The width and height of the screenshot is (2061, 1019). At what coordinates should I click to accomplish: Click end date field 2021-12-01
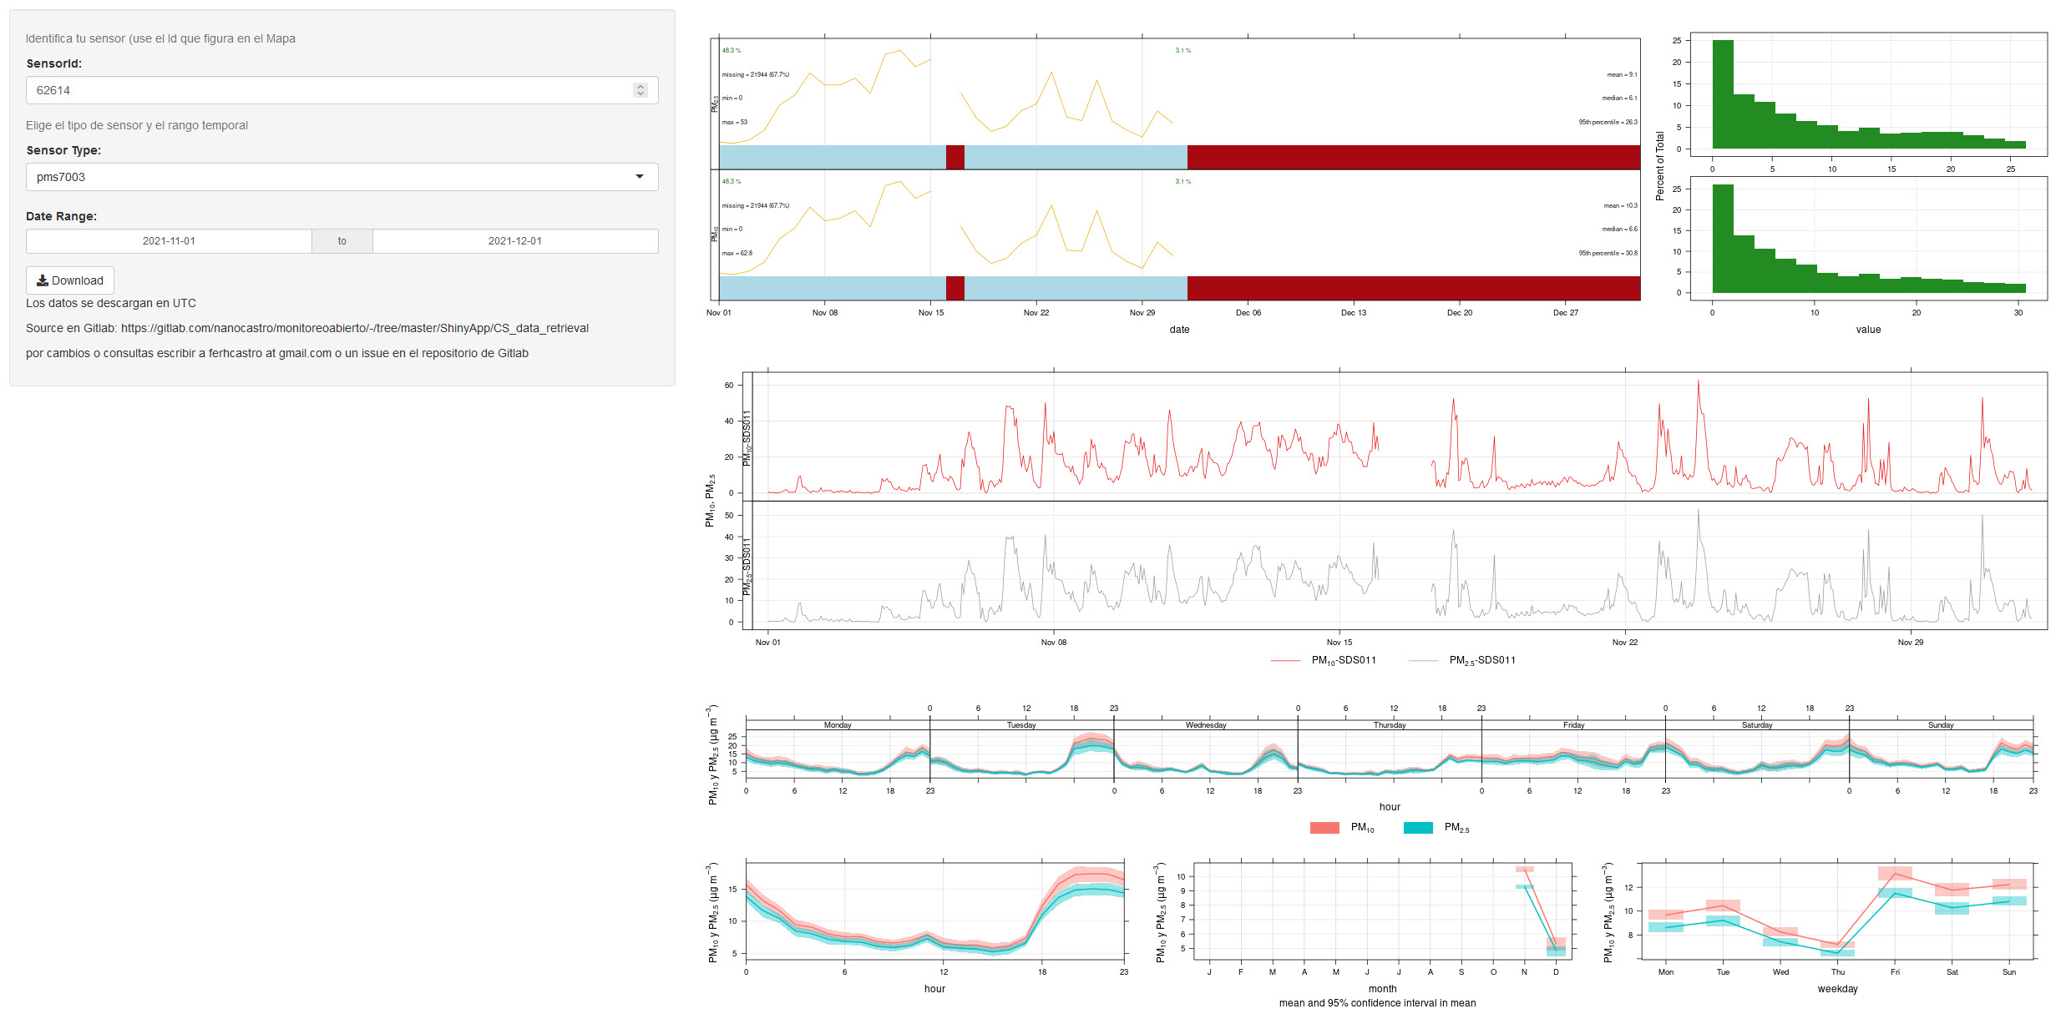coord(515,241)
